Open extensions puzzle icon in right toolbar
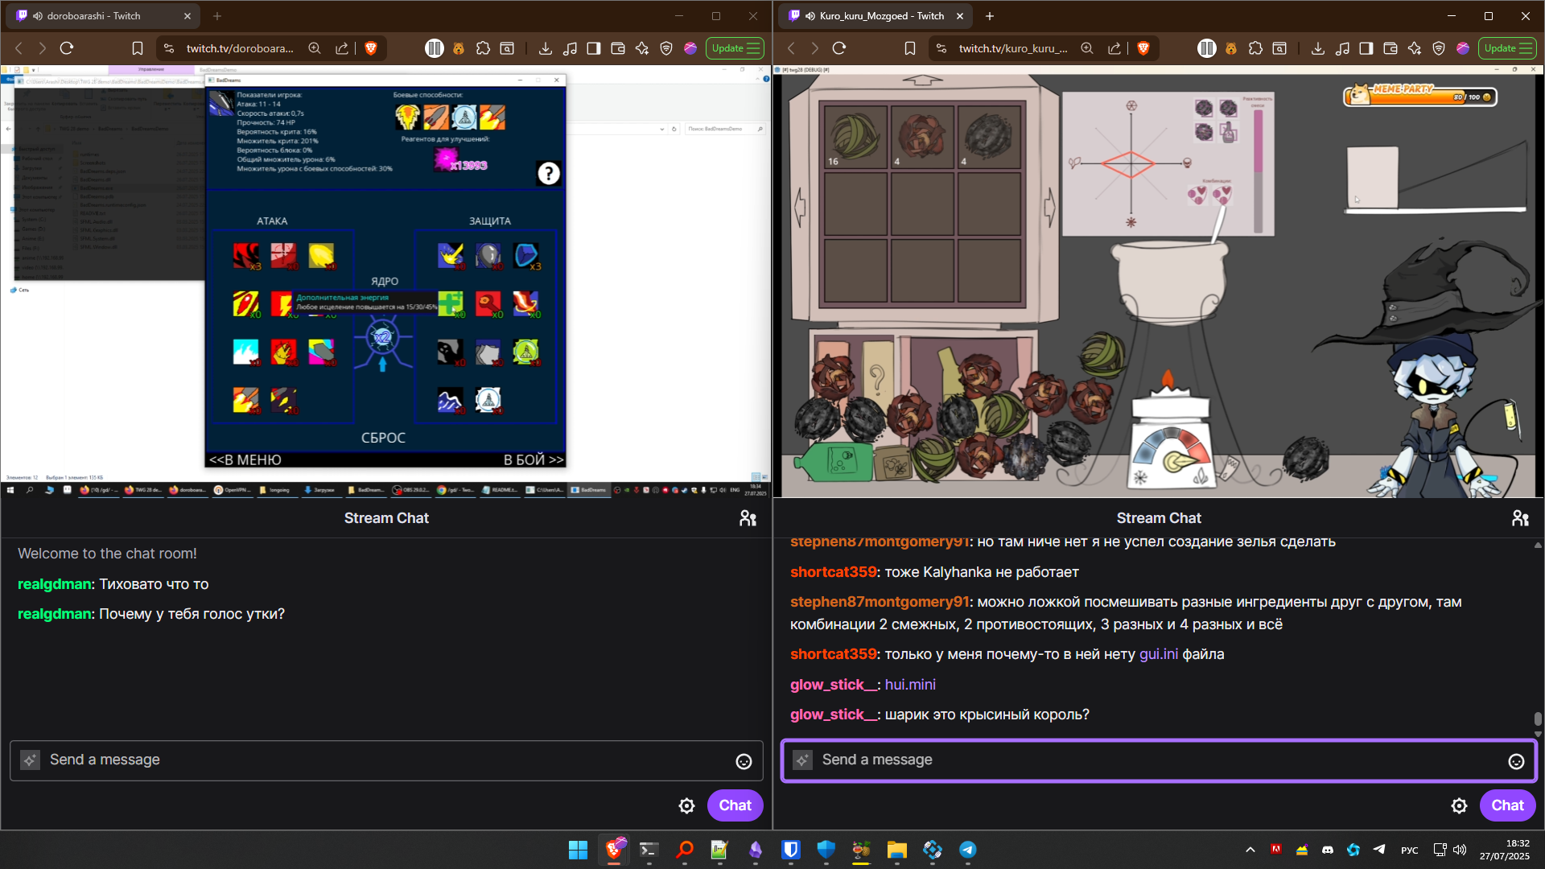 click(x=1255, y=48)
